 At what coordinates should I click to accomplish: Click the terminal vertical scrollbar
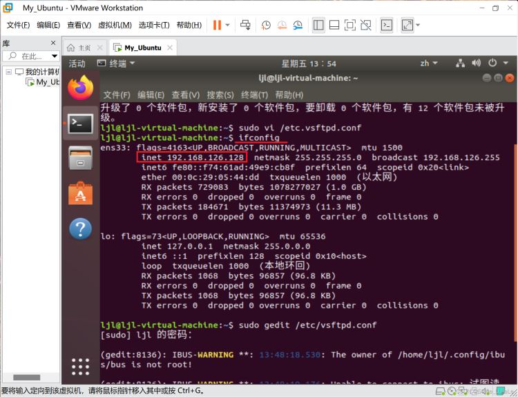coord(515,243)
